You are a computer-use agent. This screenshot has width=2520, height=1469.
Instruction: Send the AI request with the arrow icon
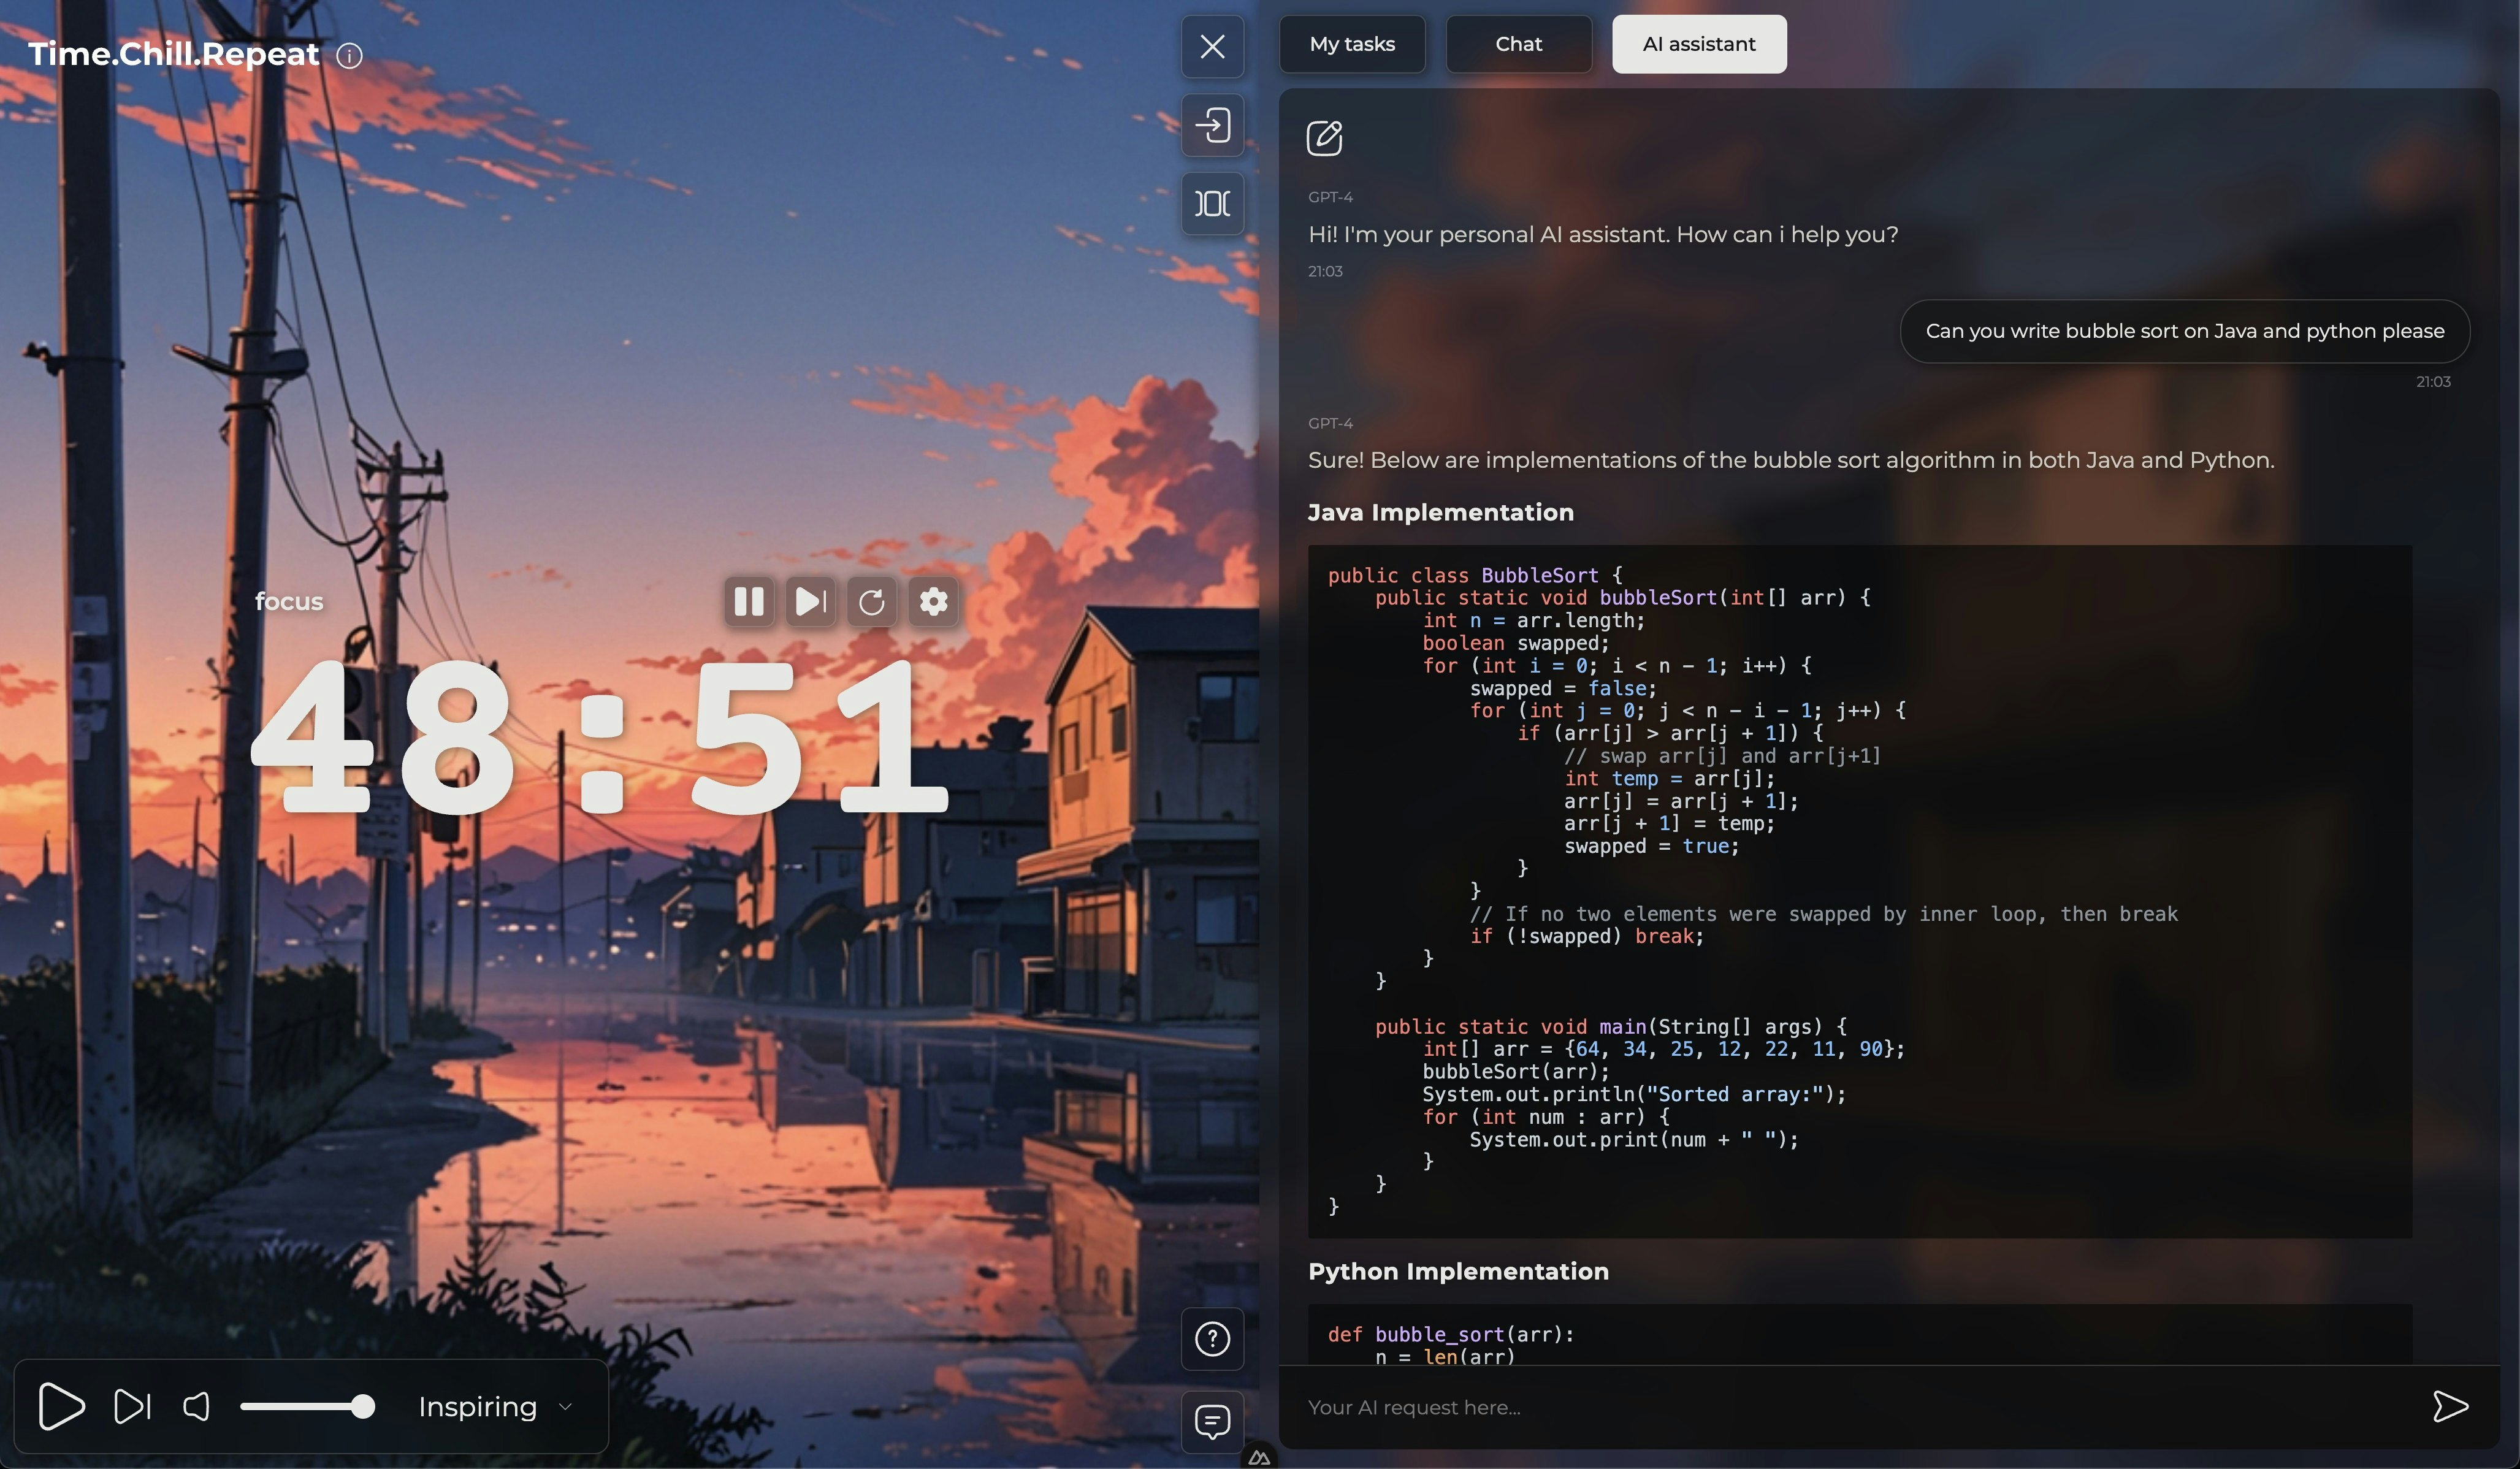pos(2449,1406)
